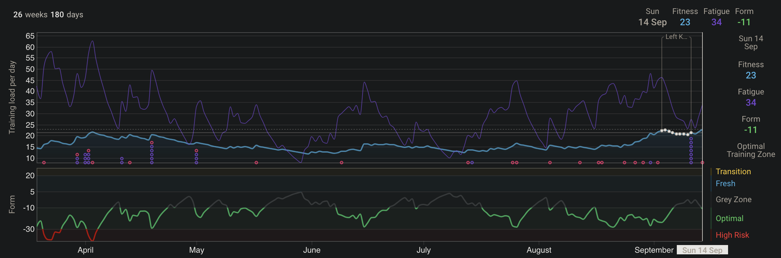Viewport: 781px width, 258px height.
Task: Click the June label on the time axis
Action: coord(312,250)
